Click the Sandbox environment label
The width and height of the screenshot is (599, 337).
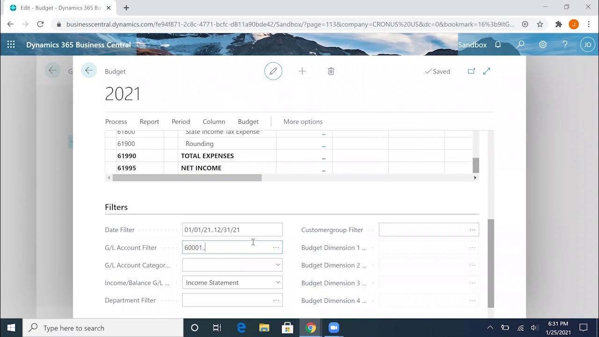[x=472, y=44]
